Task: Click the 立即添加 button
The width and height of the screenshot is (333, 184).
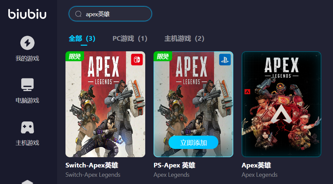Action: tap(193, 142)
